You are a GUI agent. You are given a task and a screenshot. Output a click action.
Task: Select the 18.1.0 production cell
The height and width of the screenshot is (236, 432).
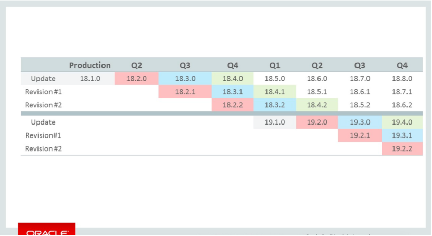[90, 79]
